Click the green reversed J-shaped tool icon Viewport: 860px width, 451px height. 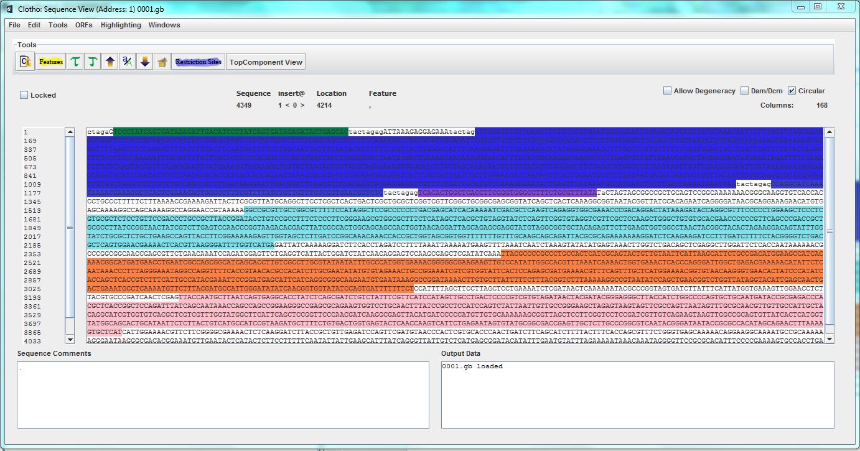(93, 62)
